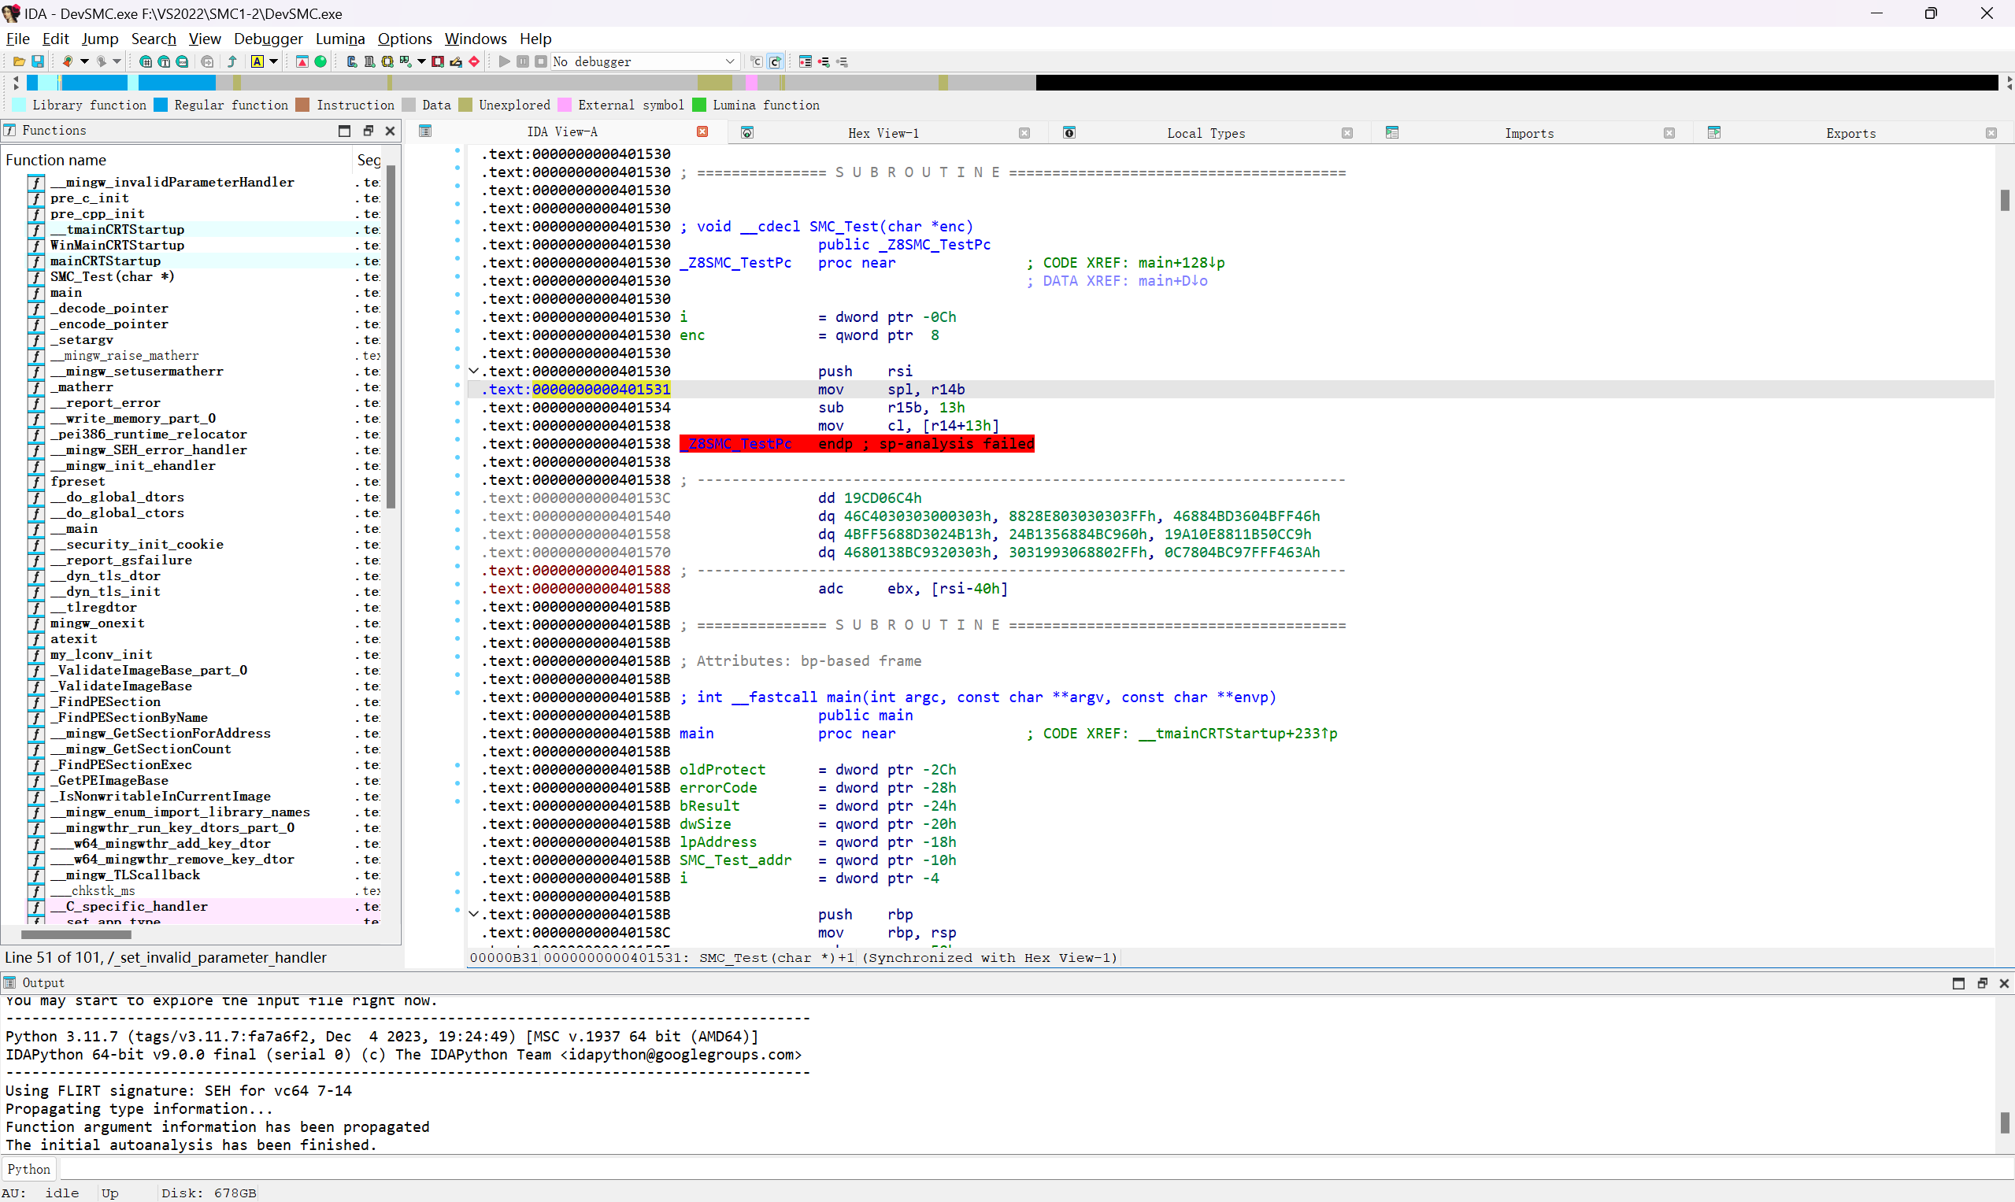Terminate process with the stop button
The height and width of the screenshot is (1202, 2015).
(540, 61)
